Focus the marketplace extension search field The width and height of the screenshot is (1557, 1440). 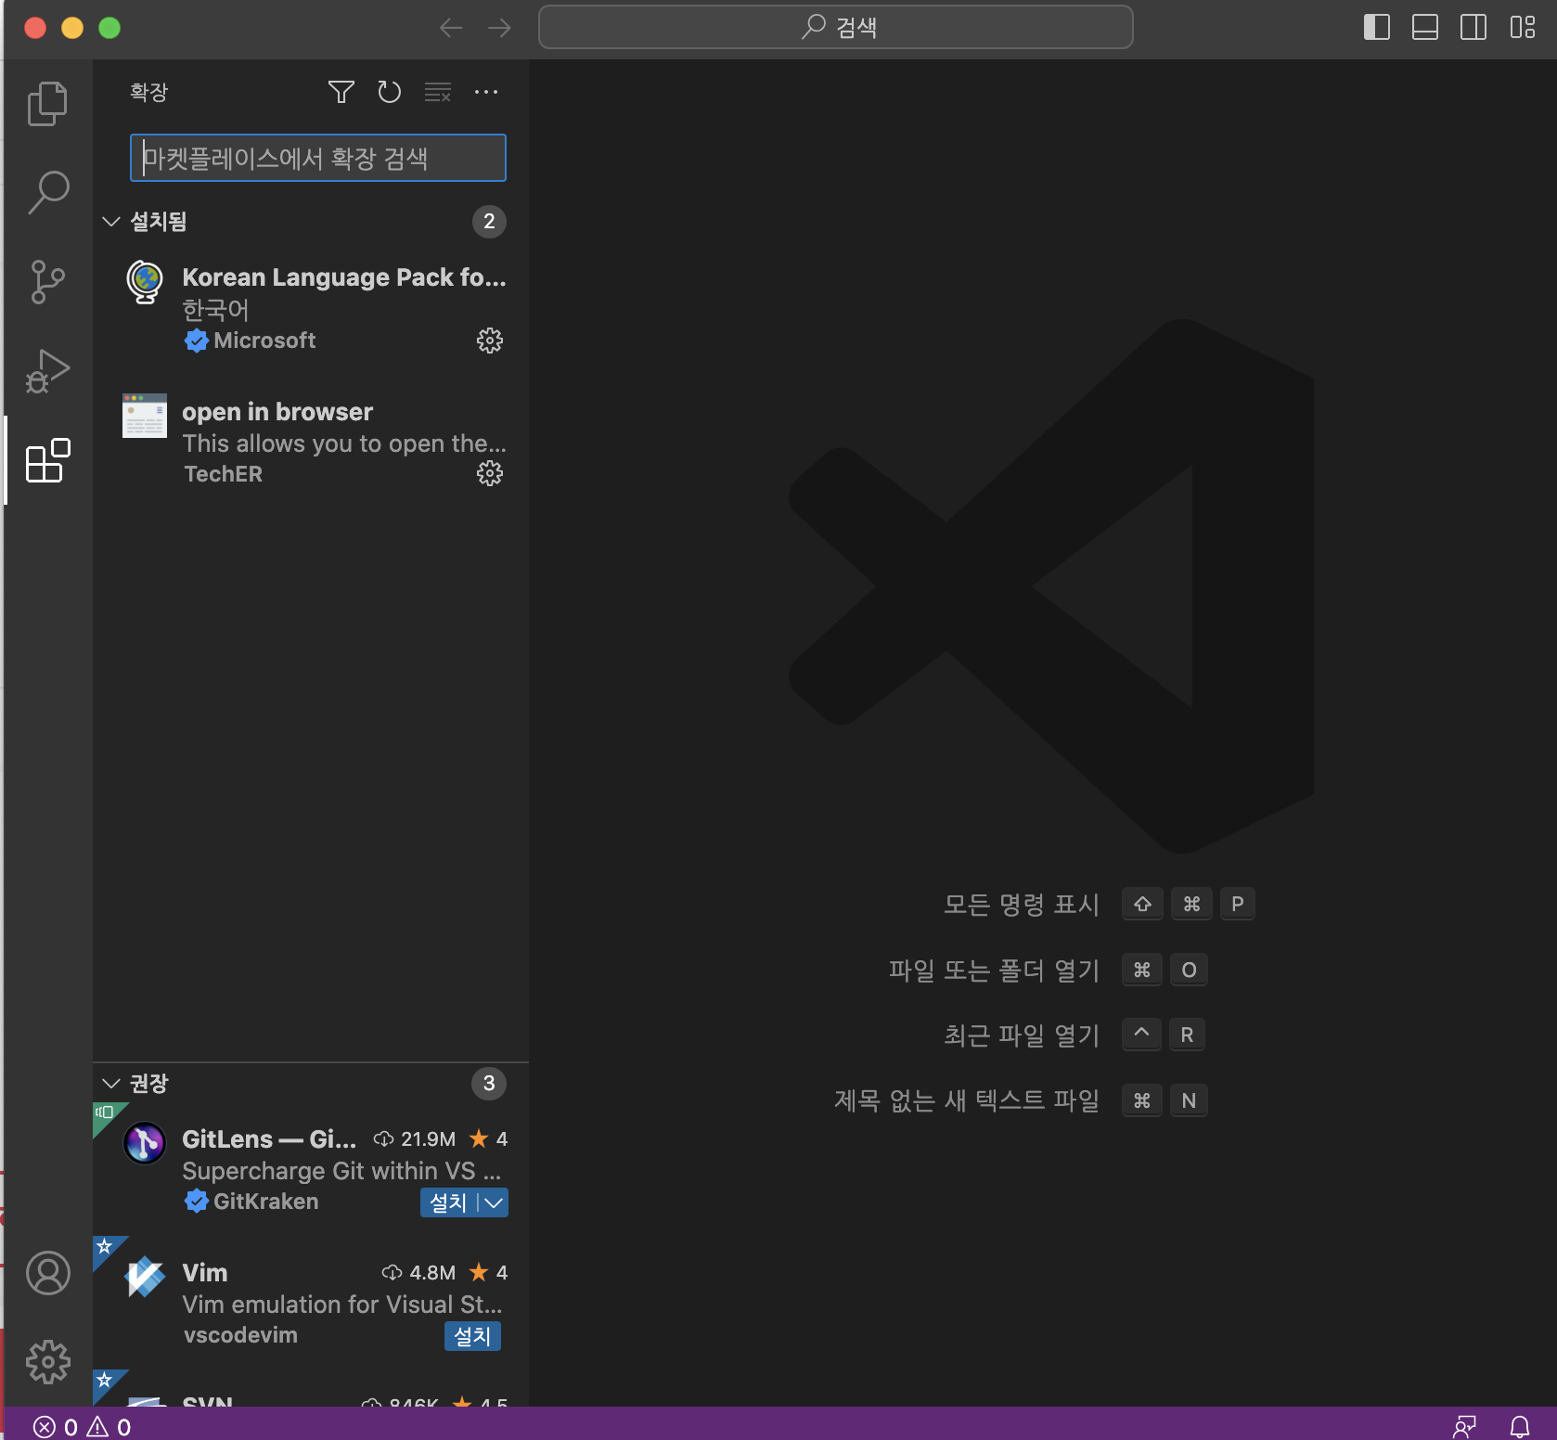(x=318, y=158)
